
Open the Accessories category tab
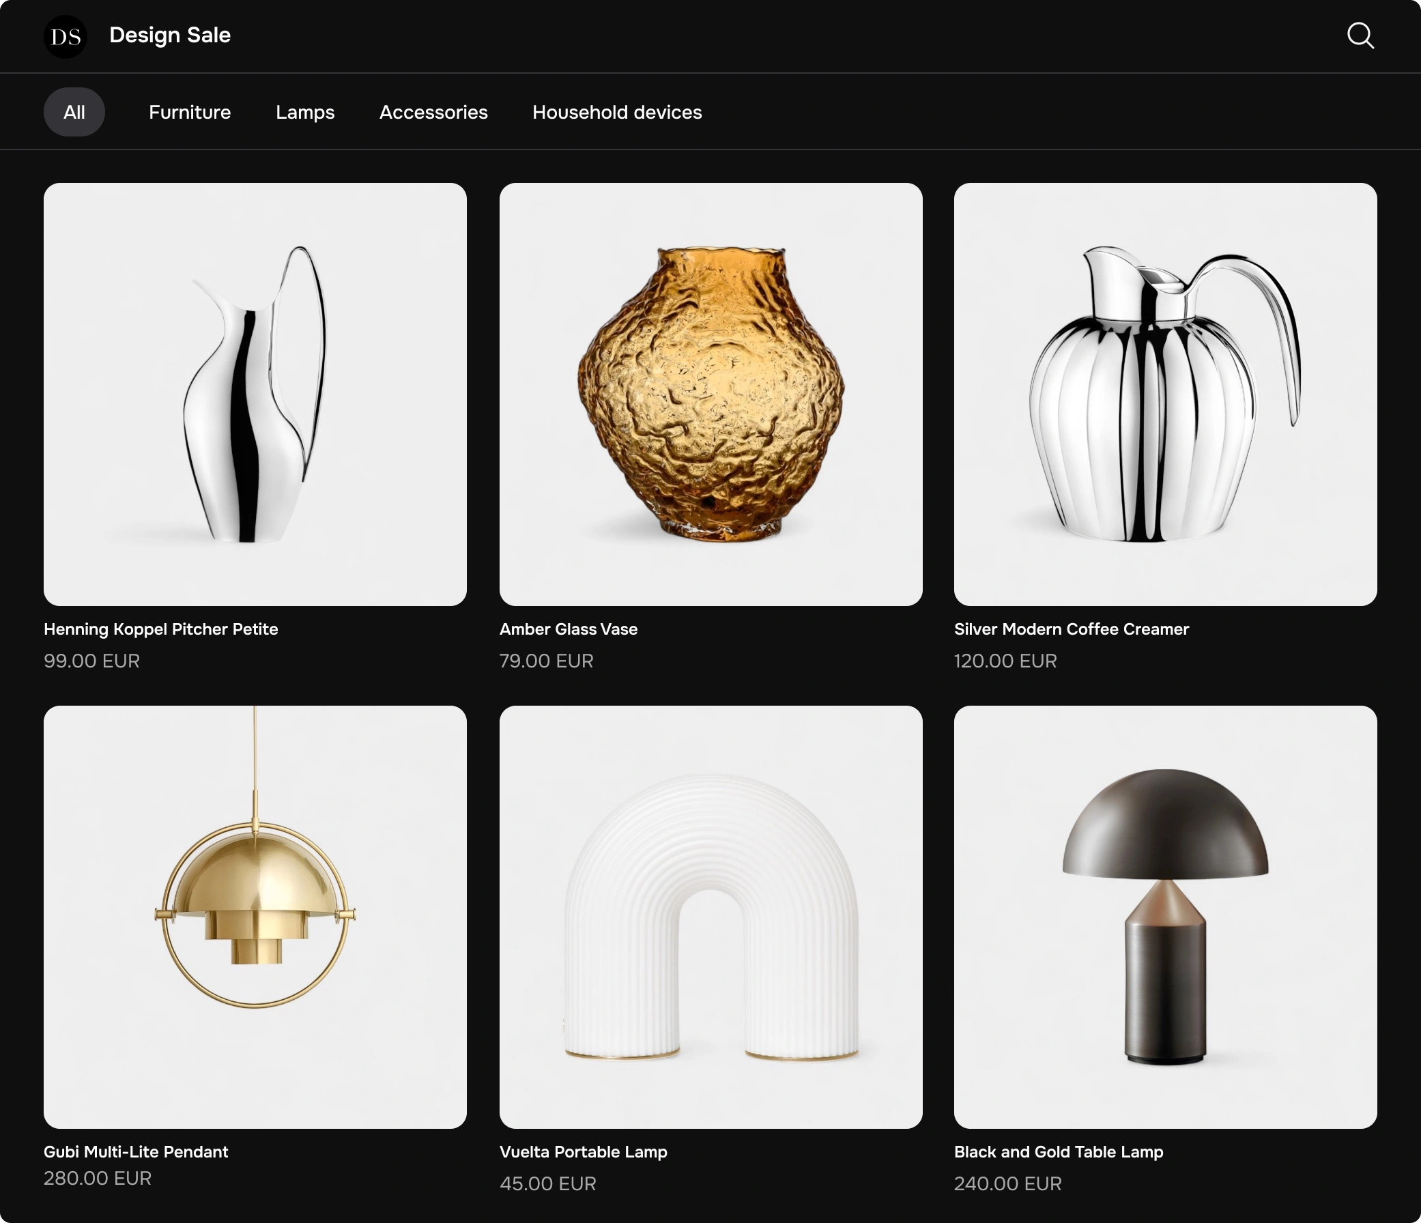click(433, 112)
